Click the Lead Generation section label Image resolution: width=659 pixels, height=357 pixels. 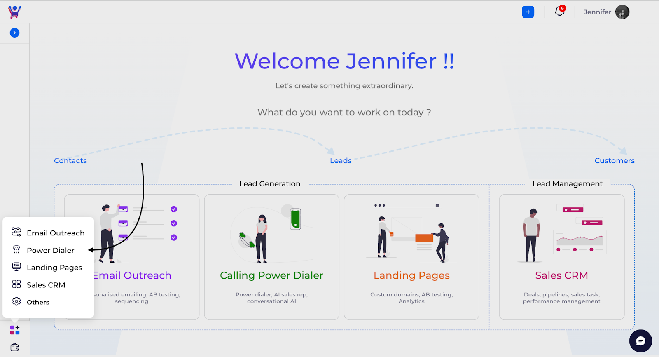pyautogui.click(x=270, y=184)
